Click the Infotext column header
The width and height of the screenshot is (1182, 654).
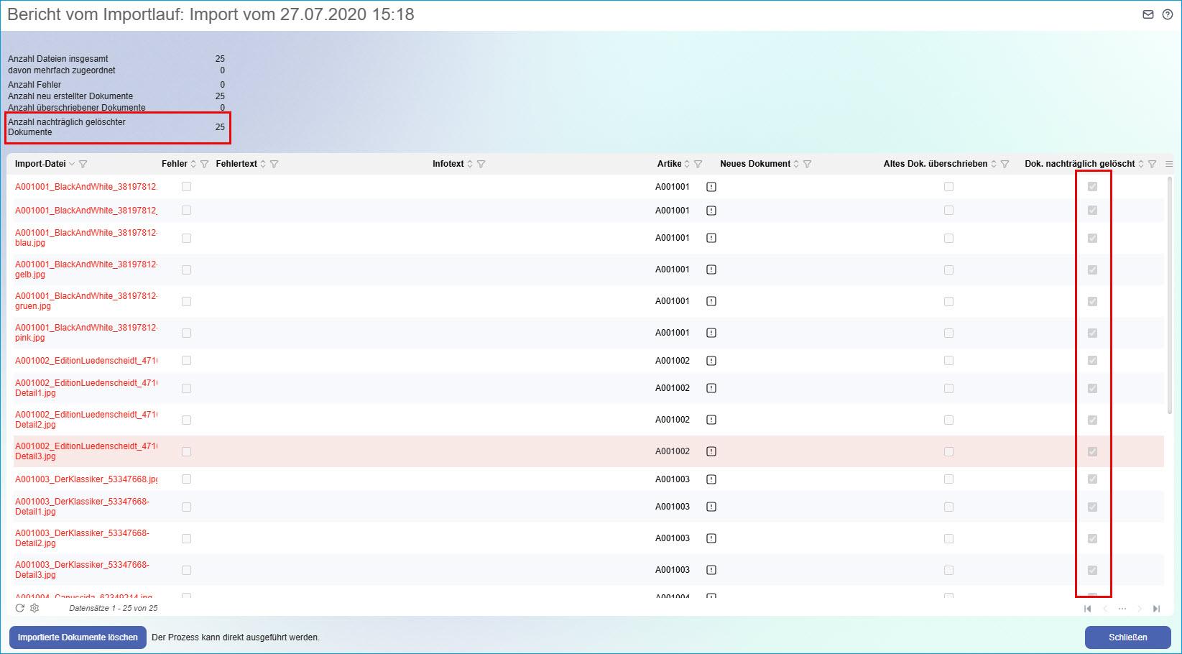coord(448,164)
